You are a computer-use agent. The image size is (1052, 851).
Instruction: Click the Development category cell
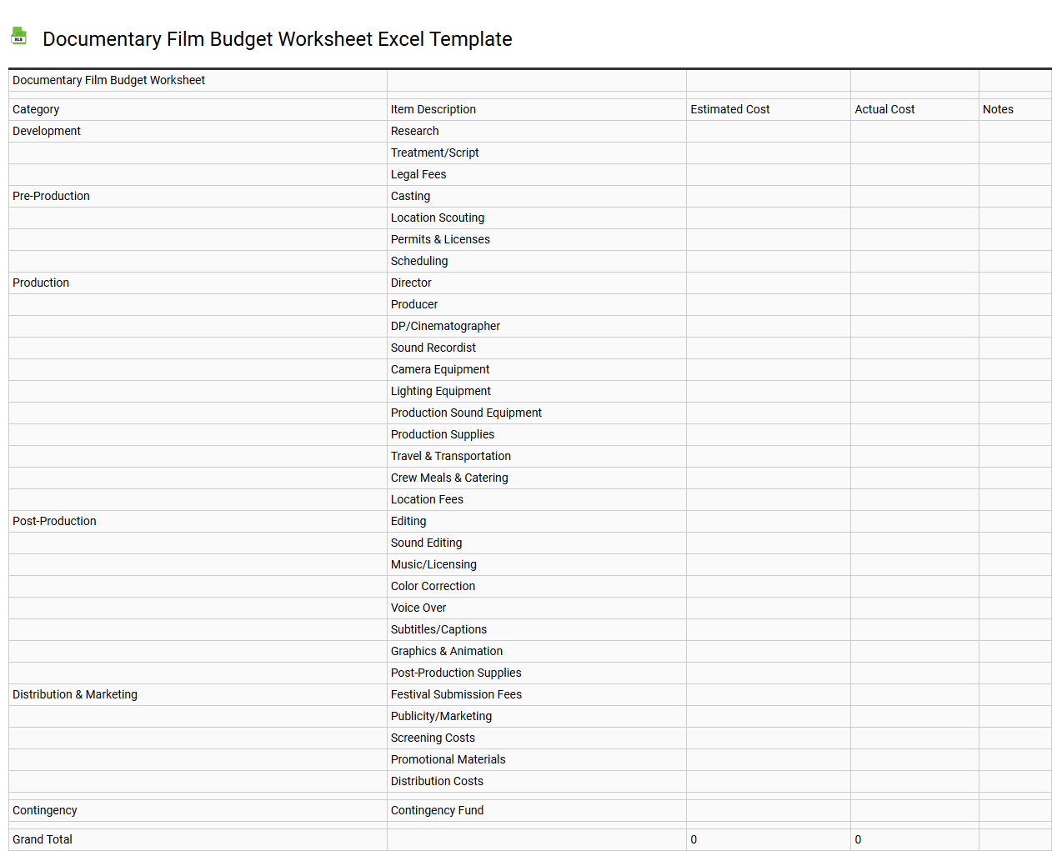(x=46, y=131)
